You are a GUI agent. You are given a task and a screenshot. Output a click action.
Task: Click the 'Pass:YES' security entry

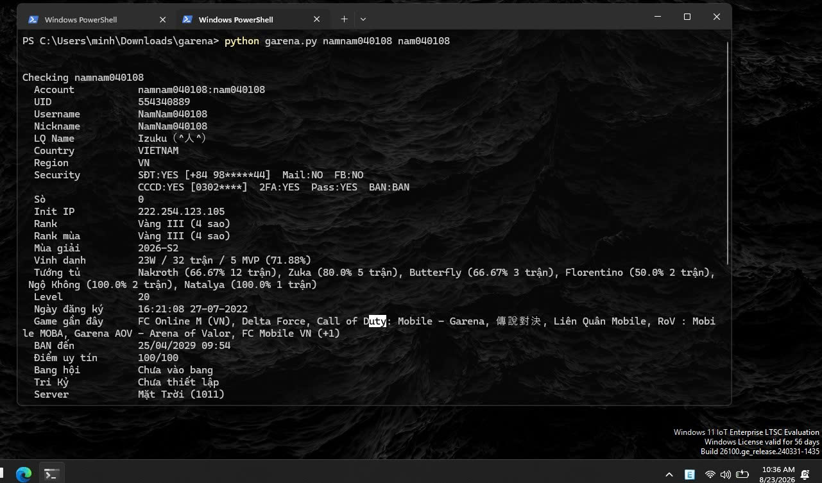tap(334, 187)
